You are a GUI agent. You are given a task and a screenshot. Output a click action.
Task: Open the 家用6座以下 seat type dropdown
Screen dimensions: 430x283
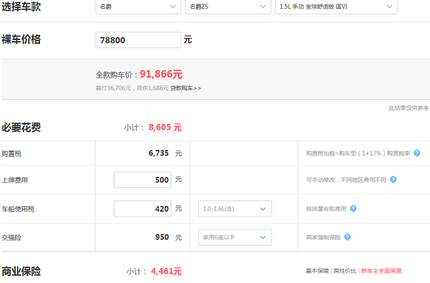click(235, 237)
